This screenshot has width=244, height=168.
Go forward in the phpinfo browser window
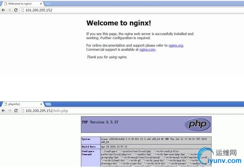click(9, 111)
